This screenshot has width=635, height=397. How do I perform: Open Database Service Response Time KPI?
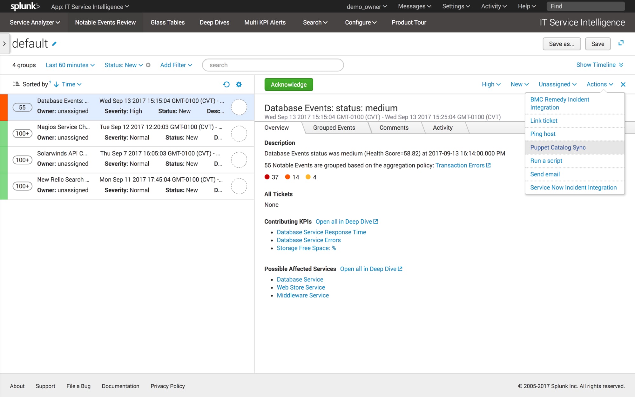(321, 232)
